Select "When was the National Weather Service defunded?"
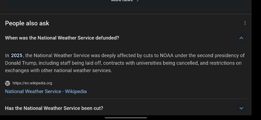The image size is (261, 120). coord(62,38)
